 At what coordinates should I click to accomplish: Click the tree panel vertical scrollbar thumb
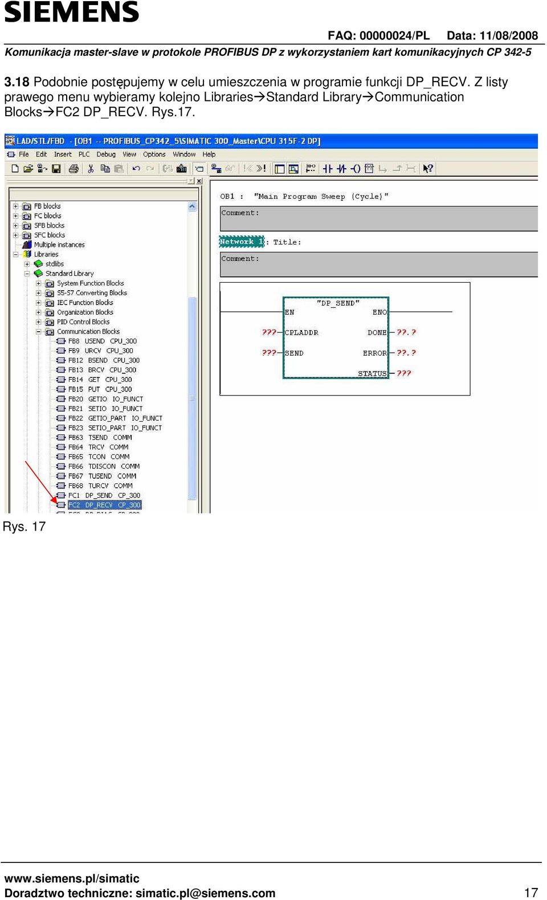pyautogui.click(x=192, y=398)
